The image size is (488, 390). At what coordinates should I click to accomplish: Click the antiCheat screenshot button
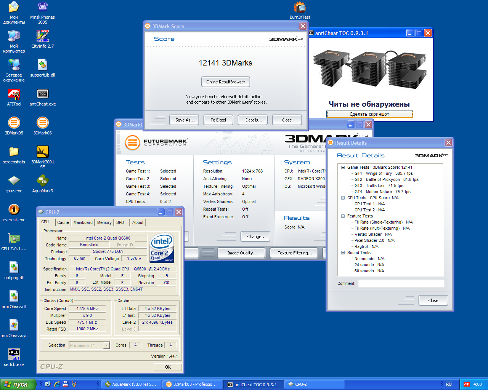369,114
